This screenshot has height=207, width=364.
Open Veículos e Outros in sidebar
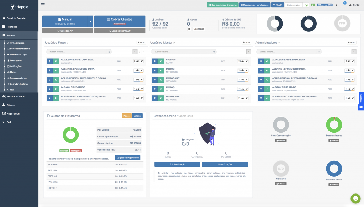tap(16, 96)
